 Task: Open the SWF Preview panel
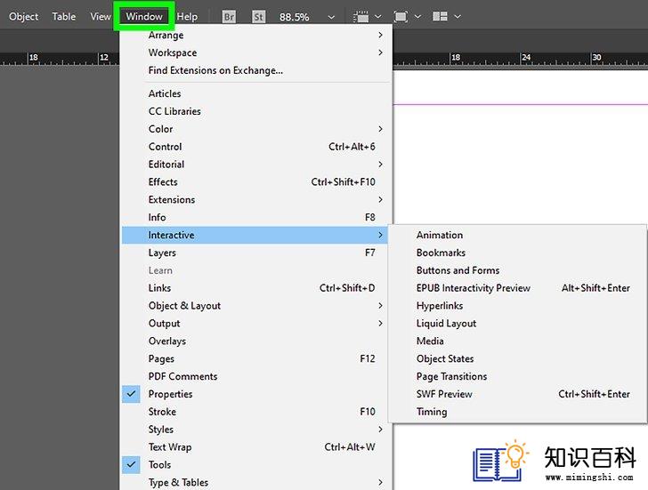[x=517, y=394]
